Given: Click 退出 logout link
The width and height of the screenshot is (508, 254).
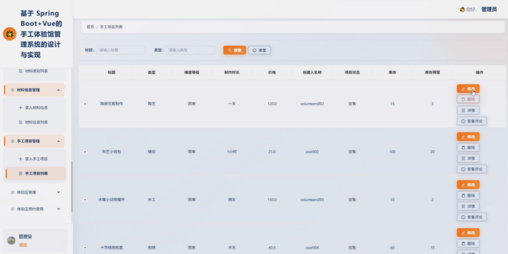Looking at the screenshot, I should [x=23, y=245].
